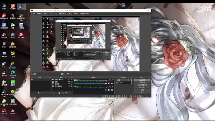
Task: Select the scene entry in Scenes list
Action: click(41, 80)
